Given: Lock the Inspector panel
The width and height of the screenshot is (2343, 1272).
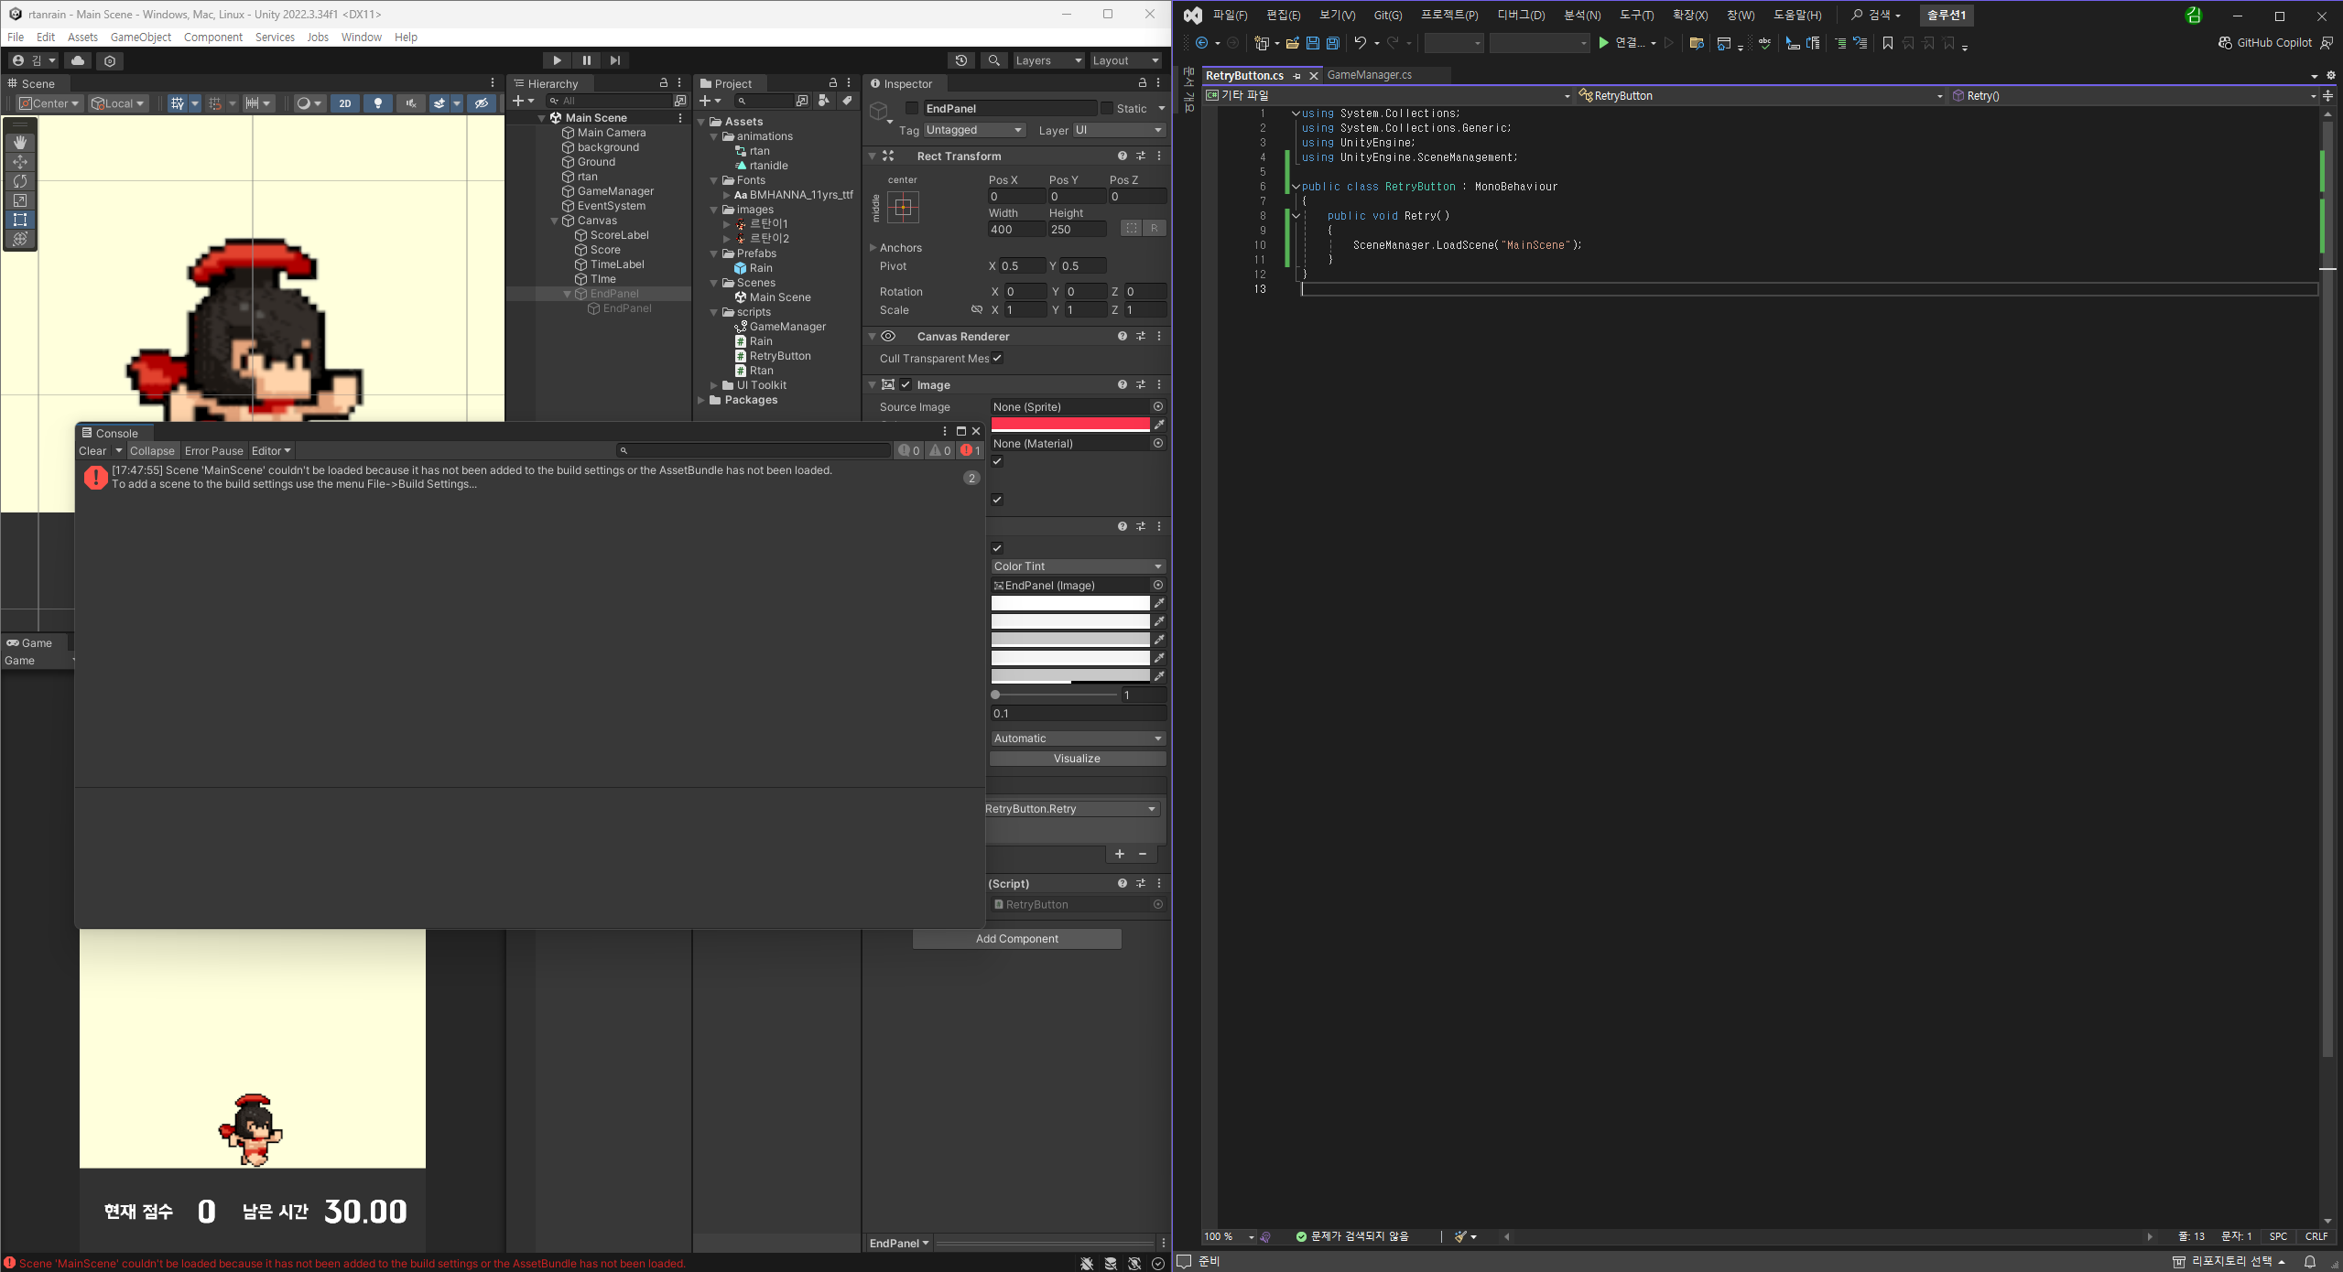Looking at the screenshot, I should pos(1142,83).
